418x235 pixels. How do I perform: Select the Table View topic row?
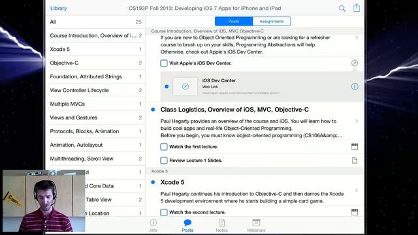coord(115,200)
